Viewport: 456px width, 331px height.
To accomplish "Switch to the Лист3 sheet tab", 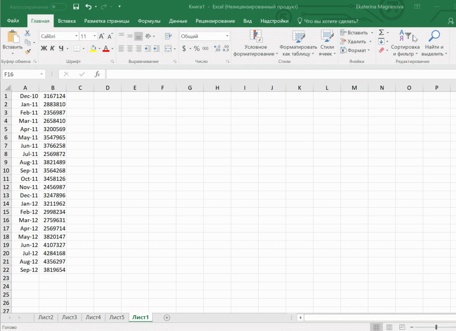I will click(69, 317).
